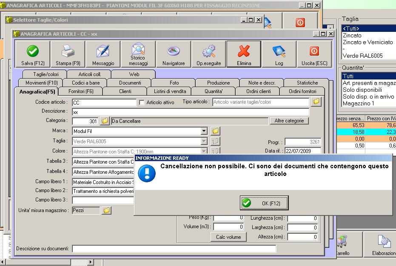The height and width of the screenshot is (266, 396).
Task: Click Altre categorie button
Action: point(289,121)
